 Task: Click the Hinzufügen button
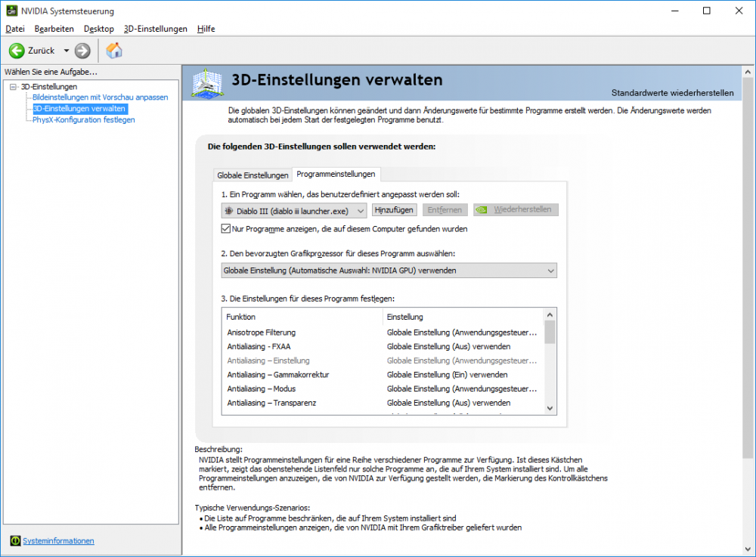tap(394, 210)
